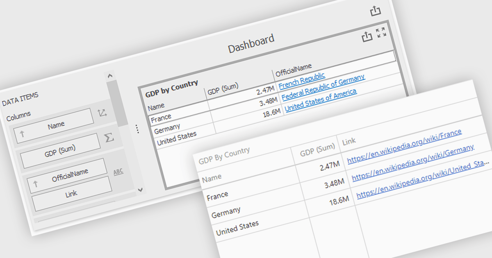Click the ABC options icon beside OfficialName

point(118,172)
